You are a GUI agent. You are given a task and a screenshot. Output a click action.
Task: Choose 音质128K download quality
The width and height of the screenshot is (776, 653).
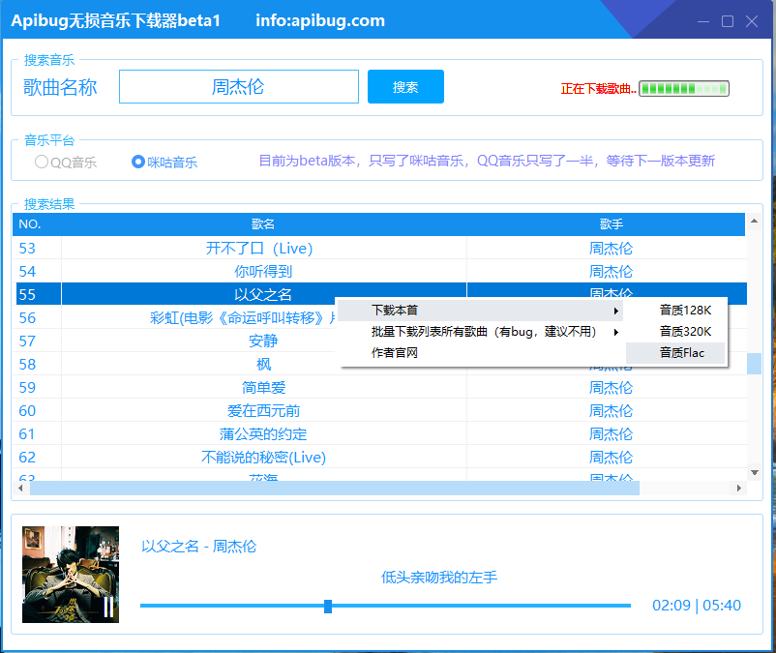coord(685,311)
